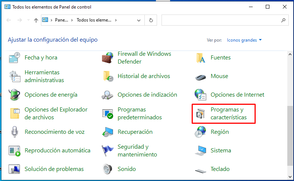Screen dimensions: 294x181
Task: Click the Sistema computer icon
Action: (x=201, y=151)
